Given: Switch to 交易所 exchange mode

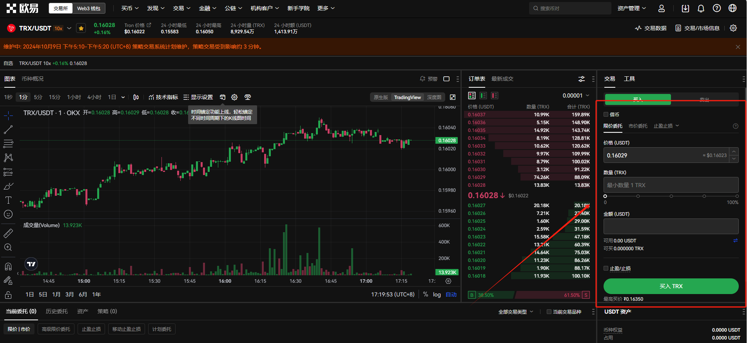Looking at the screenshot, I should pos(61,8).
